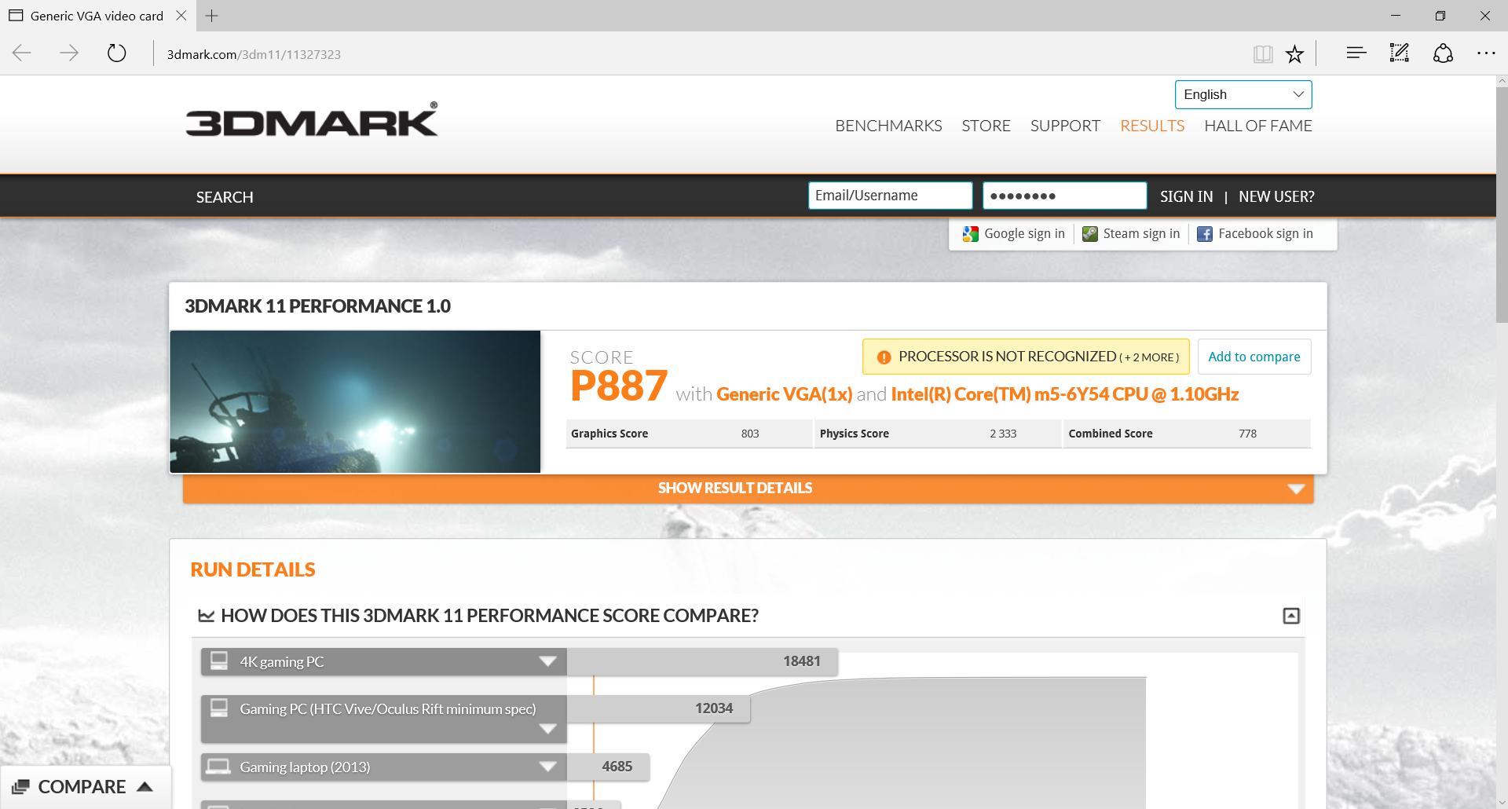Click the chart icon beside comparison heading
1508x809 pixels.
207,616
